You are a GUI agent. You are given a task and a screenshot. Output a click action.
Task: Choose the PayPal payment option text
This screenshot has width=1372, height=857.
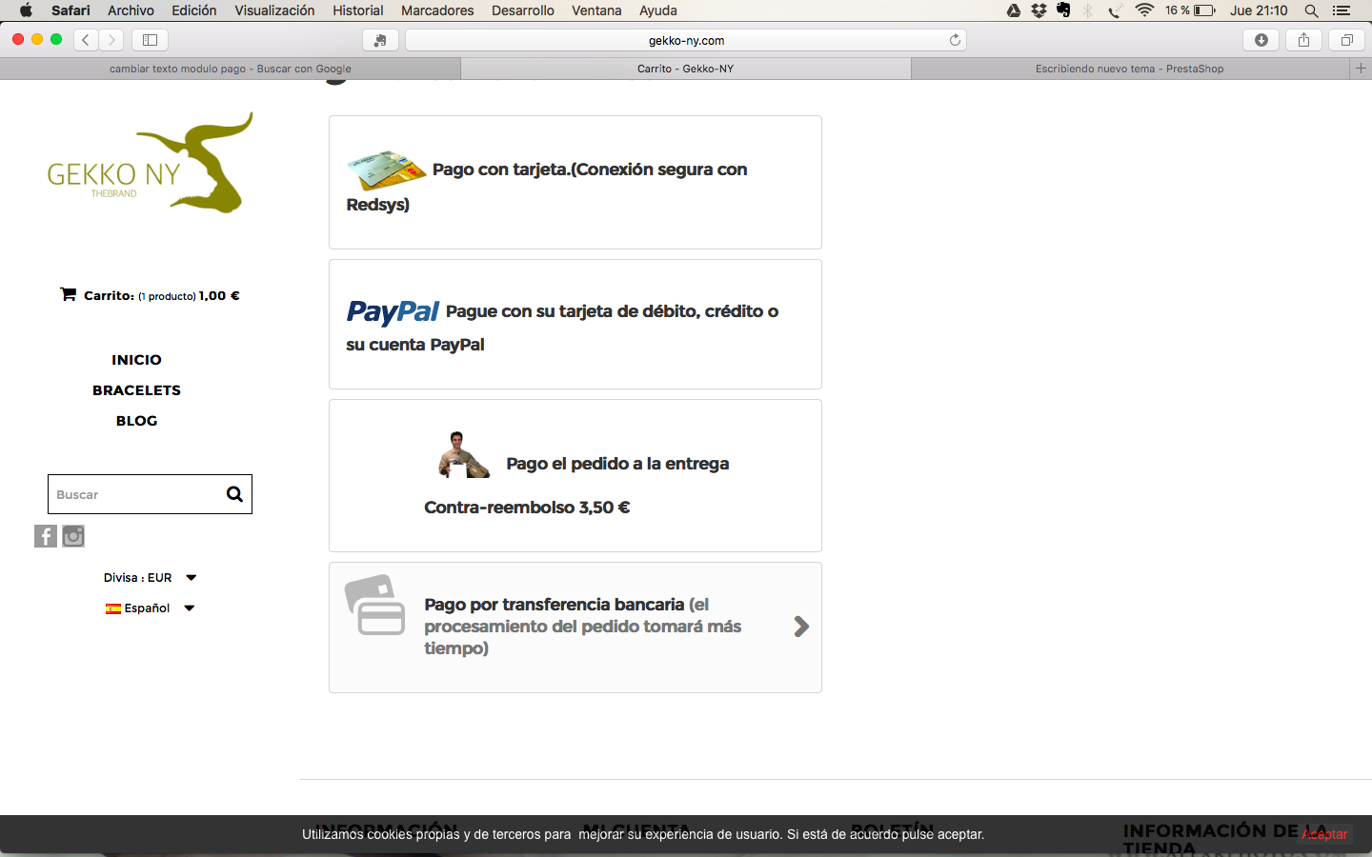point(562,328)
